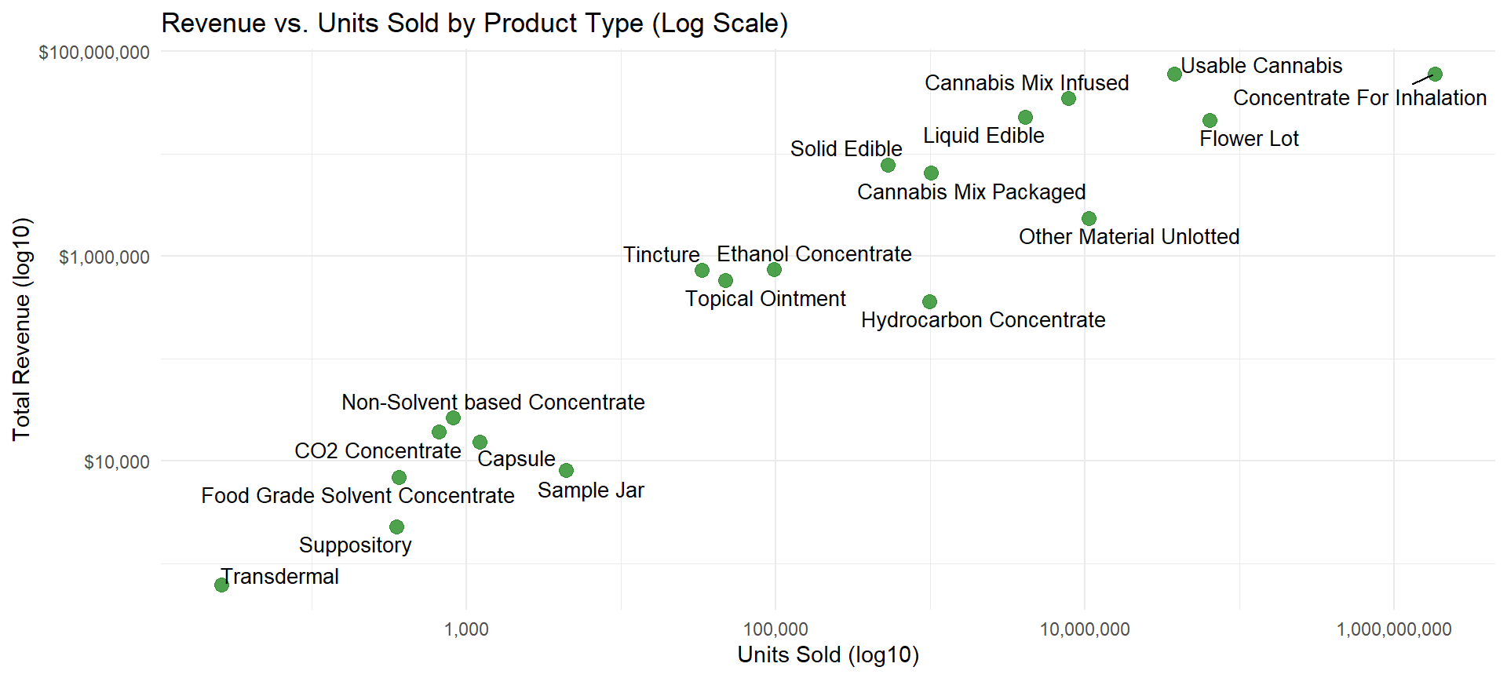Viewport: 1507px width, 678px height.
Task: Select the Cannabis Mix Infused label
Action: [1027, 83]
